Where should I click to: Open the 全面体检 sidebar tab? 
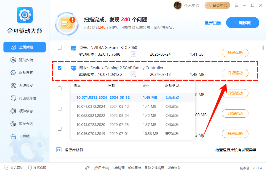pyautogui.click(x=24, y=47)
